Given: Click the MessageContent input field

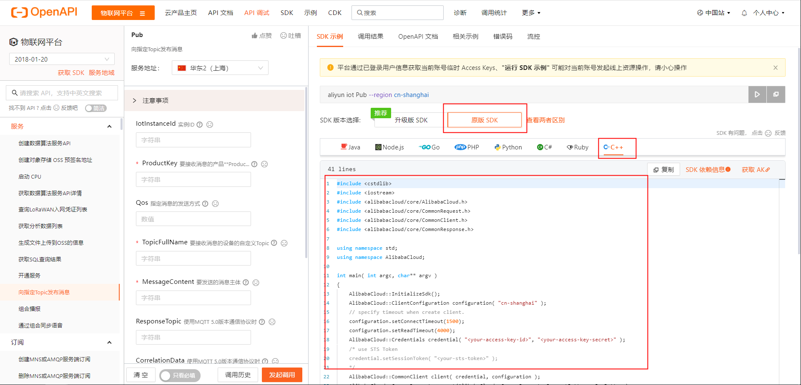Looking at the screenshot, I should pyautogui.click(x=193, y=298).
